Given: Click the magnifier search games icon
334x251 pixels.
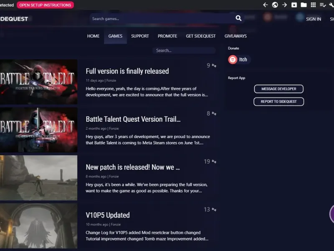Looking at the screenshot, I should (238, 18).
